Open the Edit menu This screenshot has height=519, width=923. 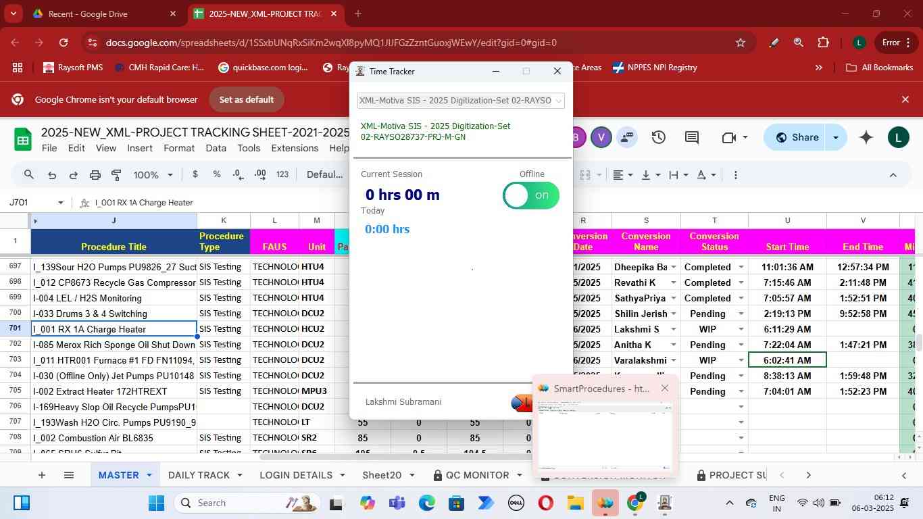[x=76, y=148]
